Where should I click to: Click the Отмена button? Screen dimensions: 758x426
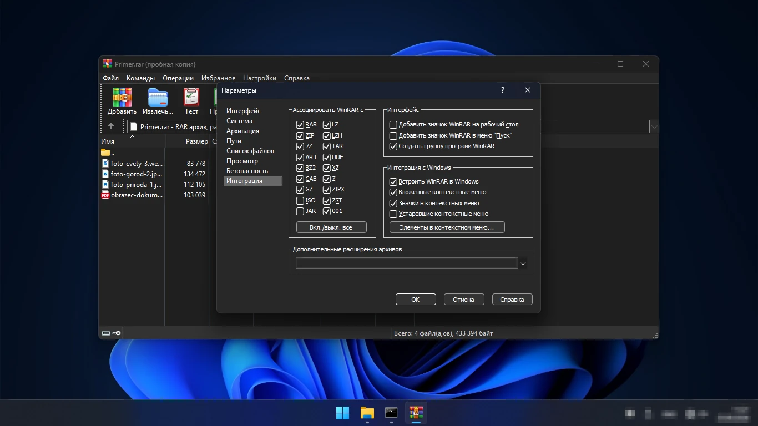click(x=464, y=300)
